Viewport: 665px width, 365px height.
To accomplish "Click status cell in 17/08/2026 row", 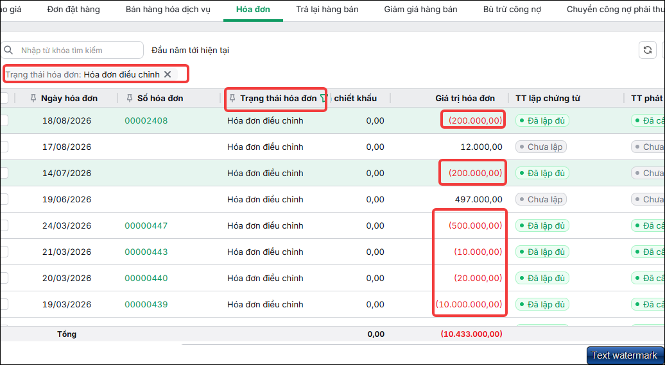I will point(265,147).
